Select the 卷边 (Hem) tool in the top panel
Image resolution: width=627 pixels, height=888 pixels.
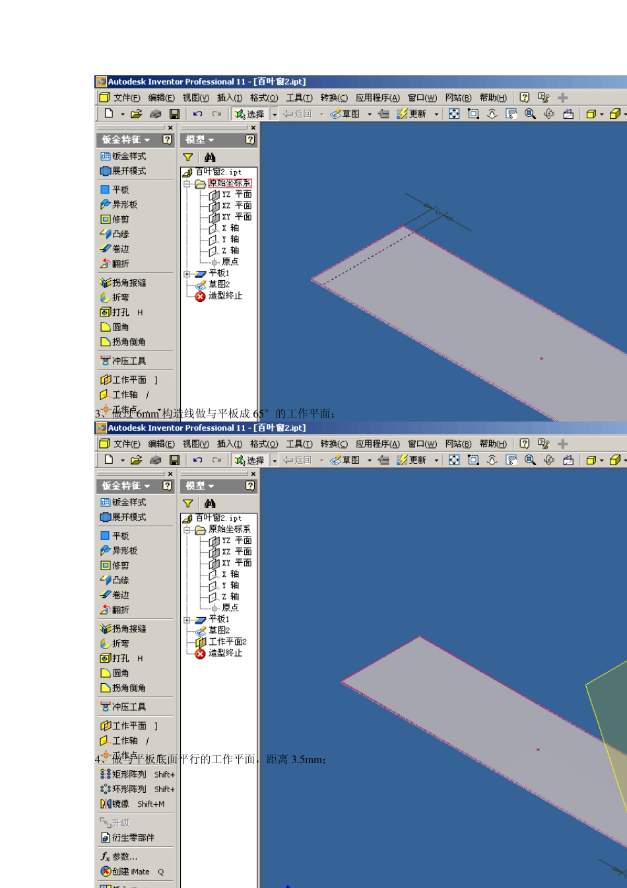coord(115,248)
